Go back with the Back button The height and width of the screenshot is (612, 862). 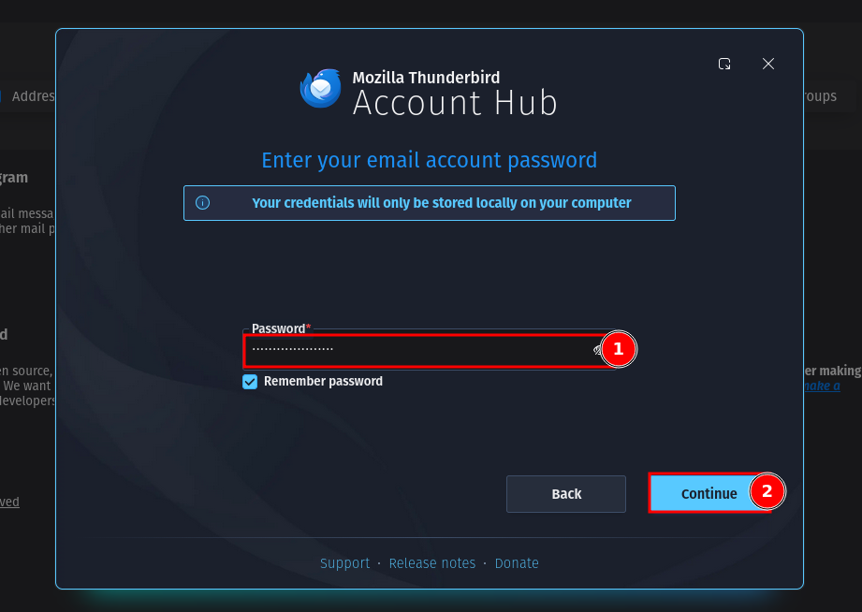pyautogui.click(x=566, y=494)
